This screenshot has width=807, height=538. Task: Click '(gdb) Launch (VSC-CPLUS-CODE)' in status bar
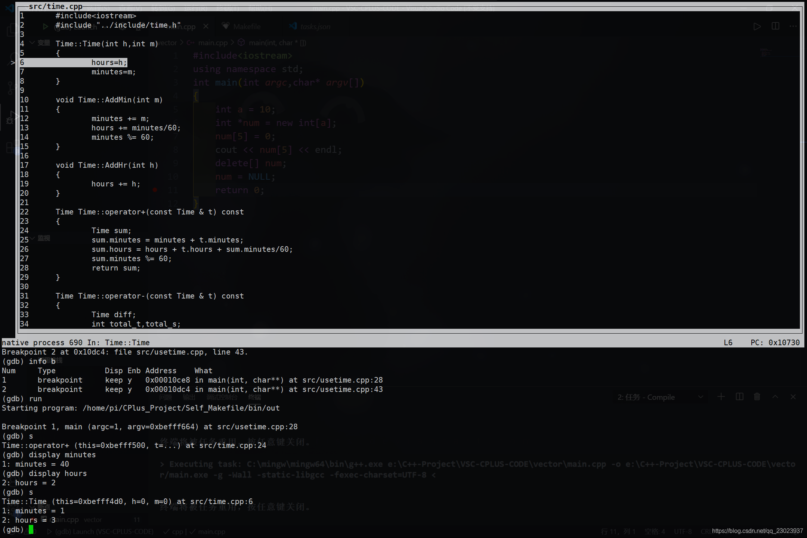click(101, 532)
